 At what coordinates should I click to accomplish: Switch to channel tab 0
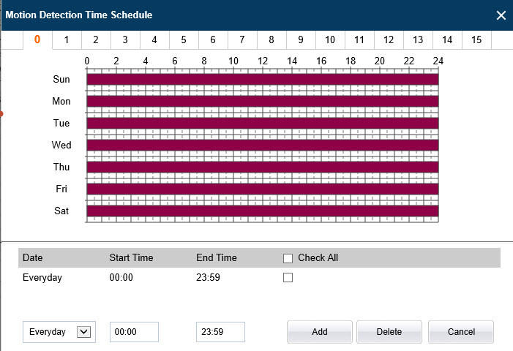(37, 39)
